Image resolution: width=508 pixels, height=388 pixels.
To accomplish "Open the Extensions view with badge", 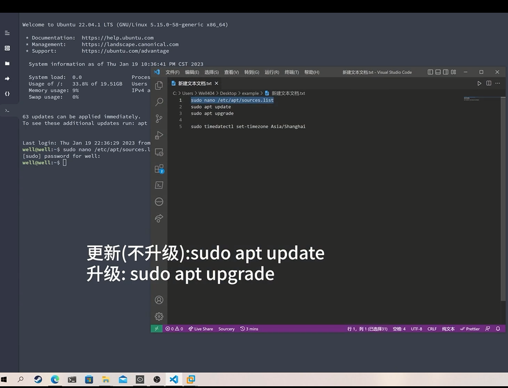I will point(159,169).
